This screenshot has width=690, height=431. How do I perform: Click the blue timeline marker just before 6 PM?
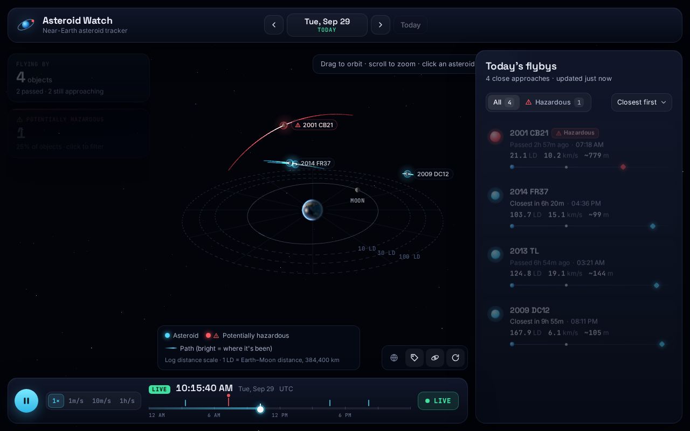pyautogui.click(x=330, y=403)
